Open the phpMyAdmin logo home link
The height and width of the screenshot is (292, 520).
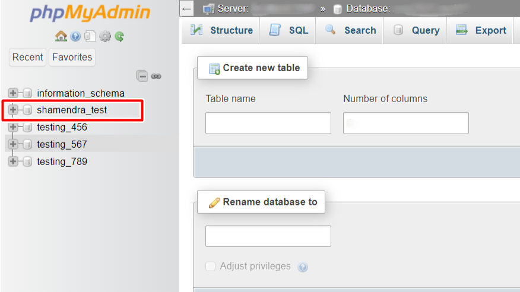coord(90,12)
